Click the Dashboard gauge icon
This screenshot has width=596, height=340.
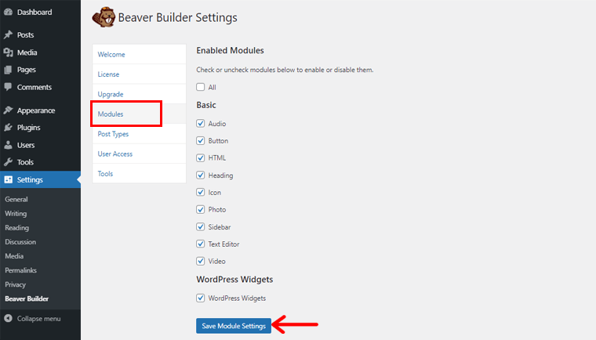(8, 13)
